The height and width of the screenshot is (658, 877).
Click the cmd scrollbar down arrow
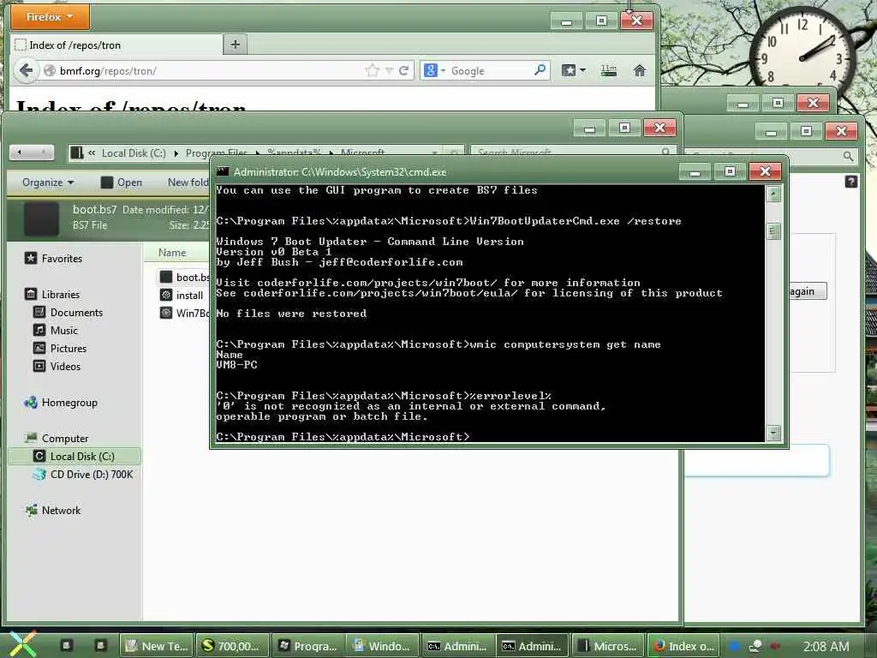pyautogui.click(x=773, y=433)
